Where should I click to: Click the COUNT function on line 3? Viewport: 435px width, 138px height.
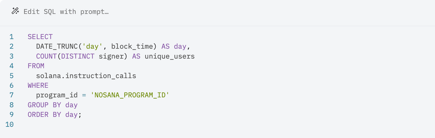[x=46, y=56]
